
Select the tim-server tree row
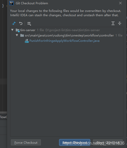[67, 30]
